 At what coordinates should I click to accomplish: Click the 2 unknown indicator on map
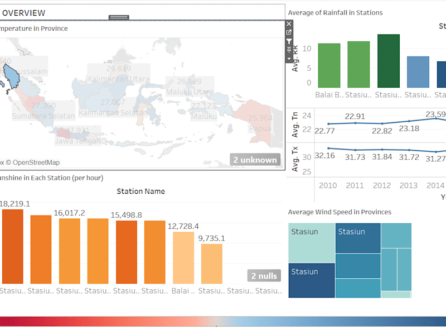pos(255,160)
